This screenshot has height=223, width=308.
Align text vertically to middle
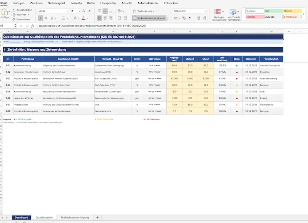pyautogui.click(x=105, y=11)
